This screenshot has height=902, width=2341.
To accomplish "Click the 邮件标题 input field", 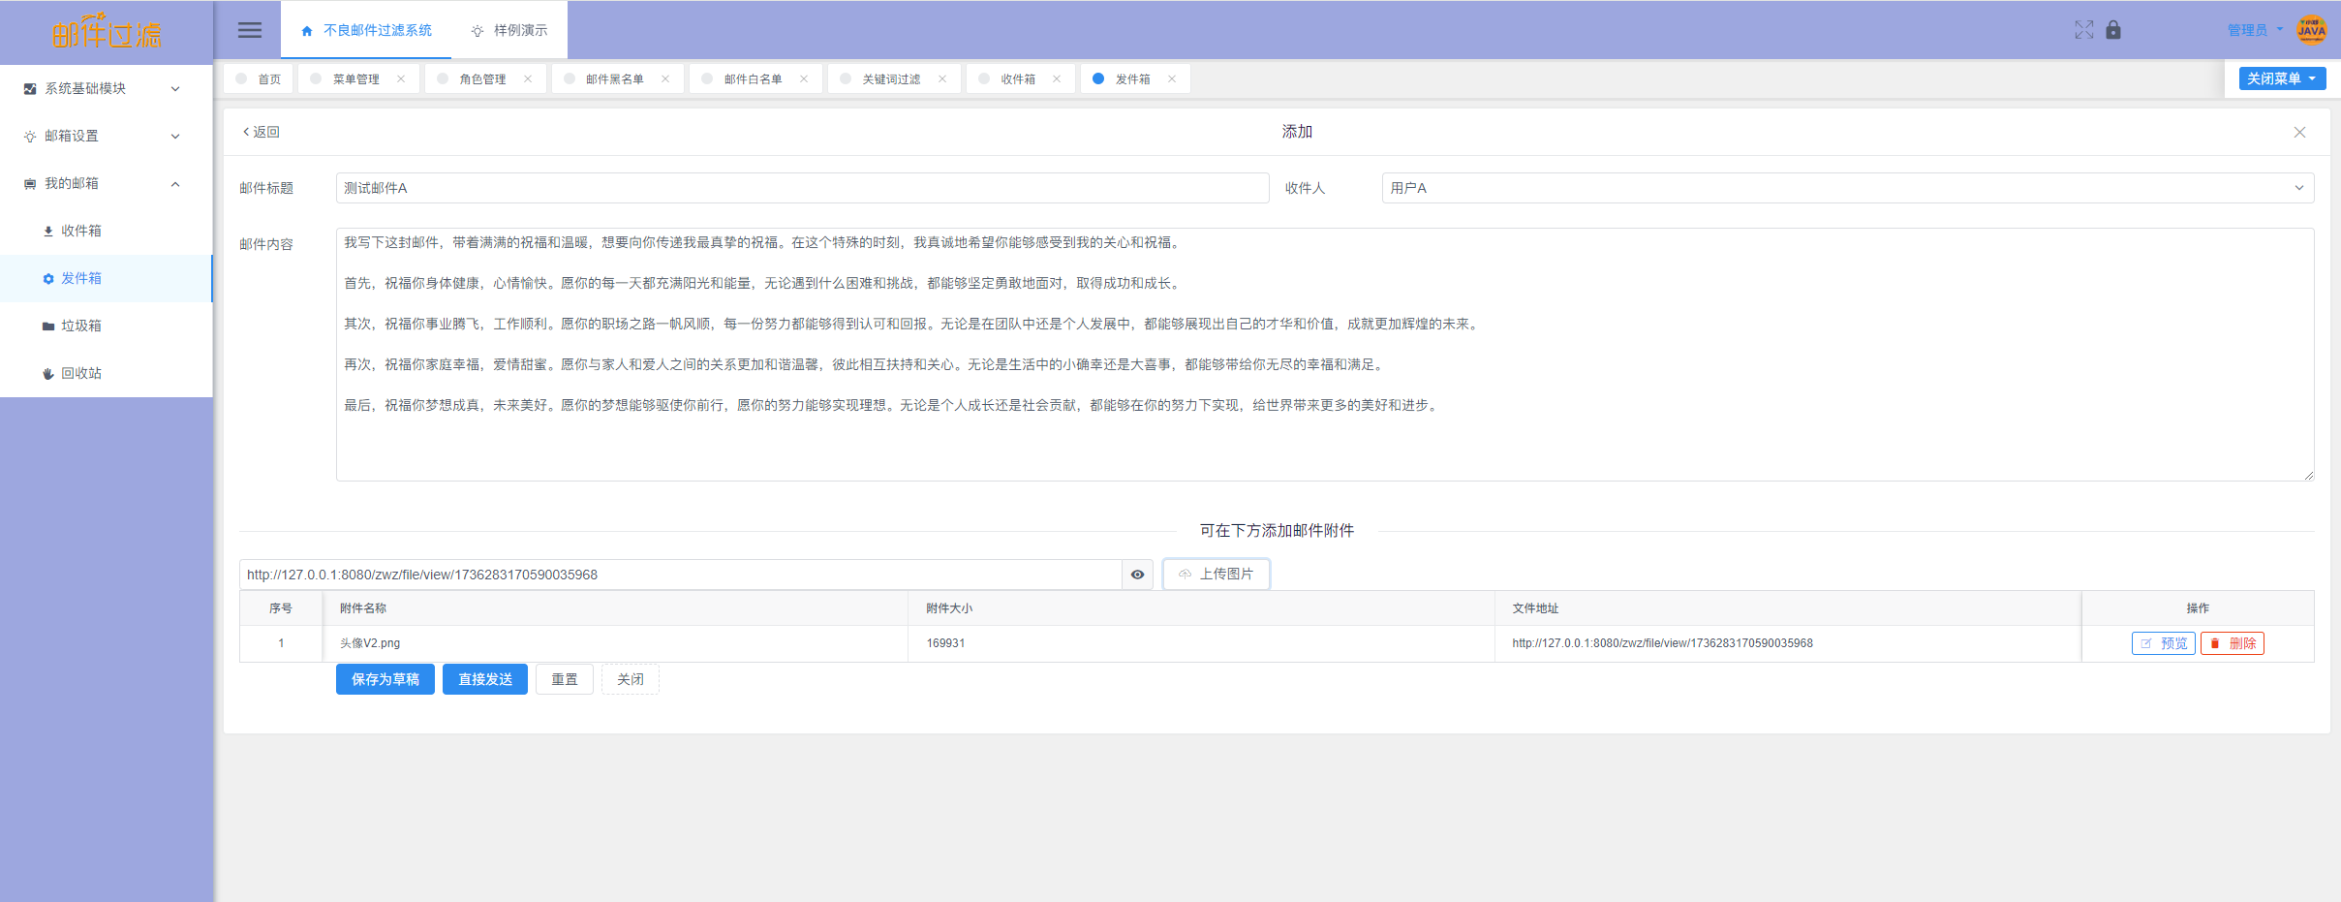I will (802, 188).
